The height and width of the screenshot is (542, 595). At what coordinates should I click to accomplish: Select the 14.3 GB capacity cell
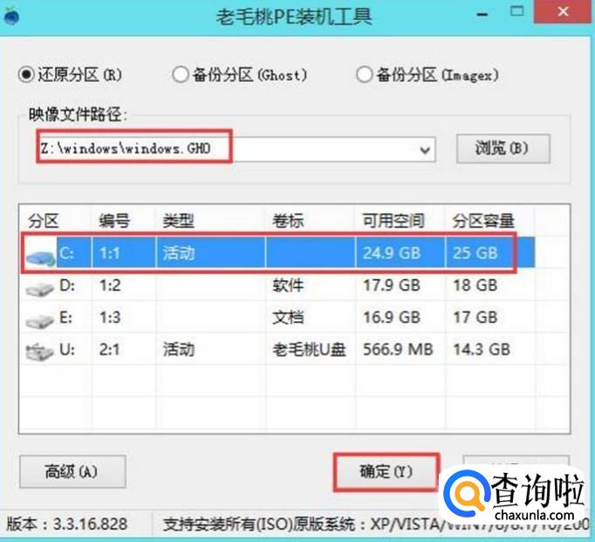point(482,349)
